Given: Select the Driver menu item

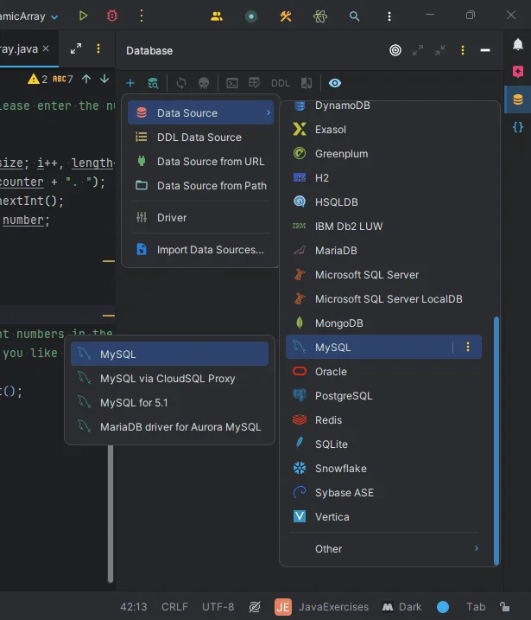Looking at the screenshot, I should [x=200, y=217].
